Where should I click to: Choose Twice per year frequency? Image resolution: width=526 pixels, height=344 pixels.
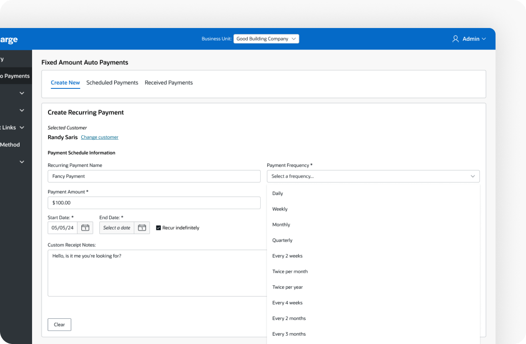373,287
